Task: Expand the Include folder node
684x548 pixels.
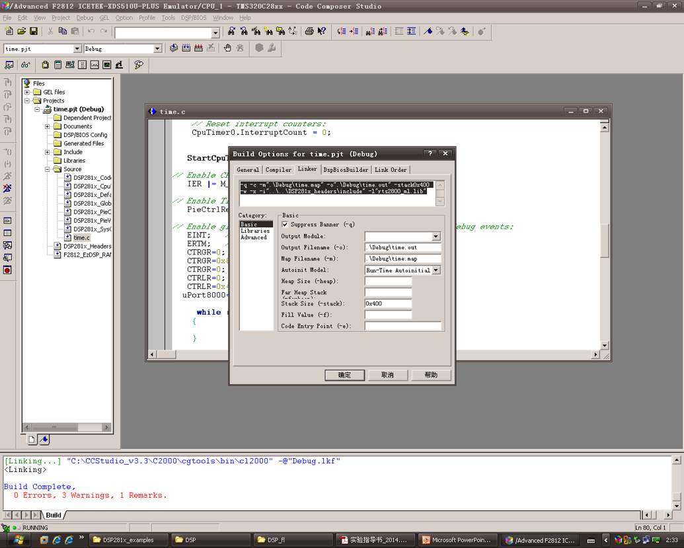Action: pyautogui.click(x=47, y=152)
